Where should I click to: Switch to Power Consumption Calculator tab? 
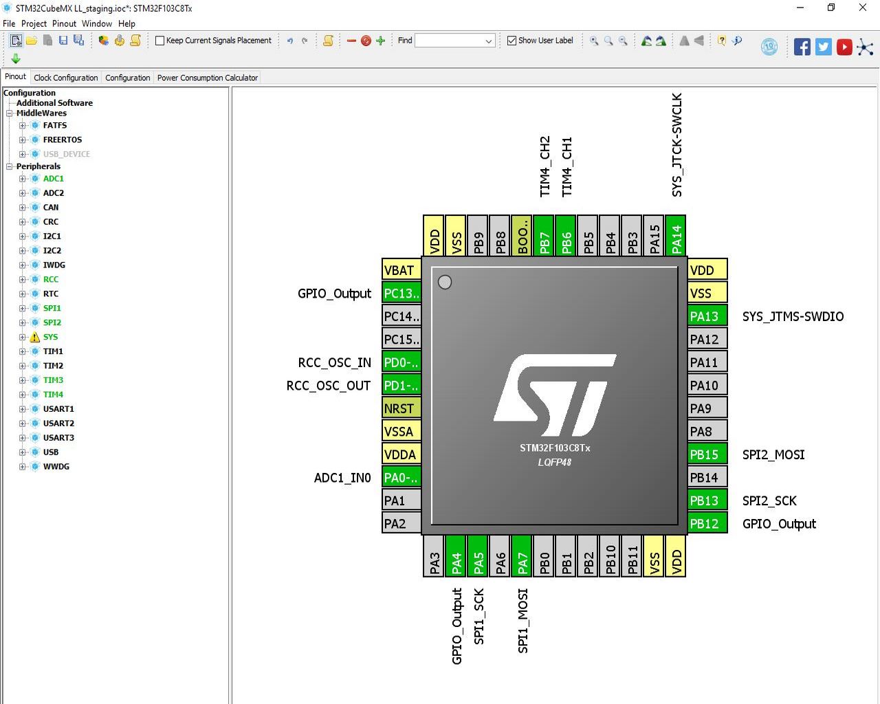pyautogui.click(x=208, y=78)
